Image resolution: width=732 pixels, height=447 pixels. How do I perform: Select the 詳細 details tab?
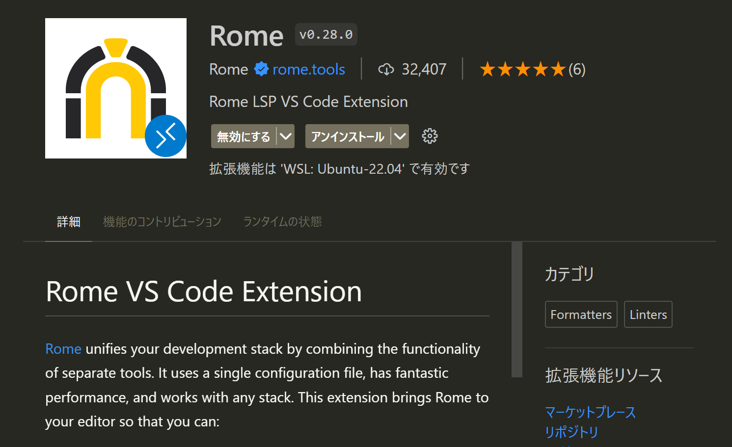(69, 222)
